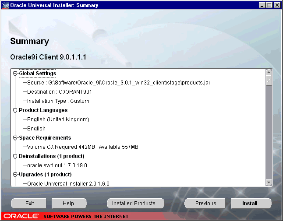Select the Source path row

tap(119, 83)
